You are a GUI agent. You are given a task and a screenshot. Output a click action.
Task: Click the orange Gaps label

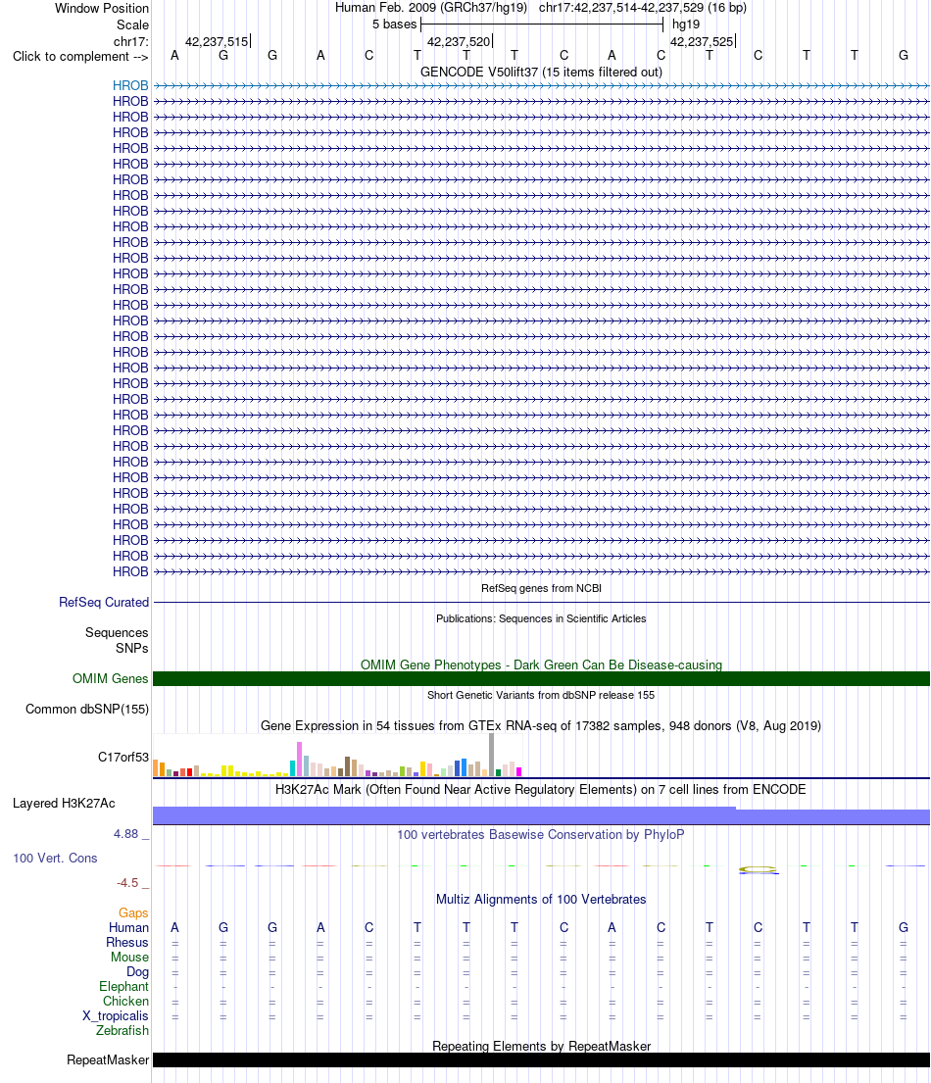[133, 913]
